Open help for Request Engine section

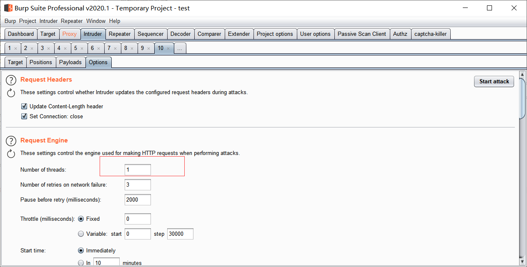[x=12, y=141]
